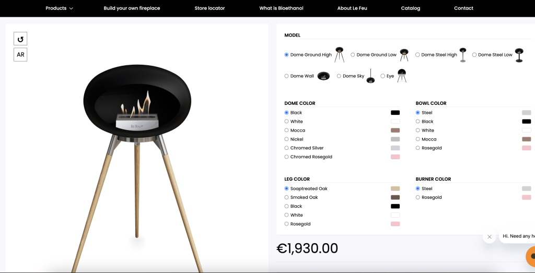The height and width of the screenshot is (273, 535).
Task: Expand the Products dropdown menu
Action: tap(60, 8)
